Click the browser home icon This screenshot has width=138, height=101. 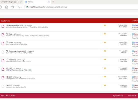(7, 7)
